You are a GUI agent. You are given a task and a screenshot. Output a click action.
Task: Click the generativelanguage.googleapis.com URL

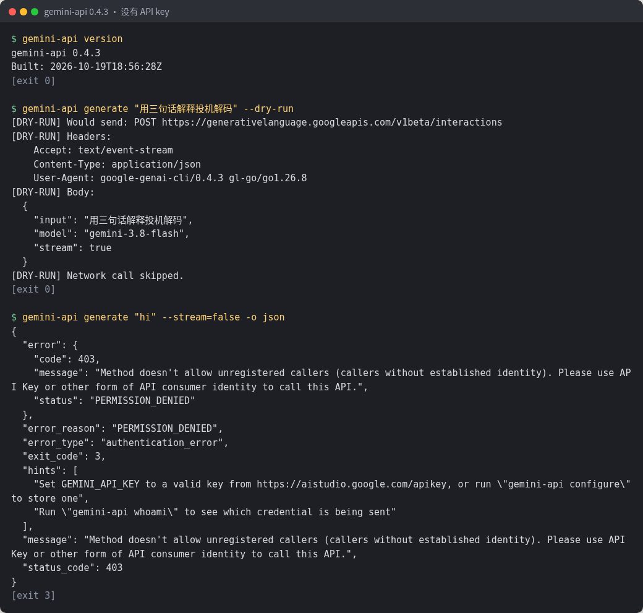click(332, 122)
